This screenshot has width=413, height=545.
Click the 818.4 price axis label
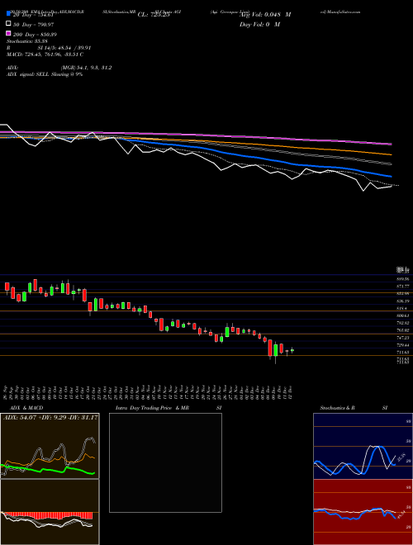tap(402, 308)
